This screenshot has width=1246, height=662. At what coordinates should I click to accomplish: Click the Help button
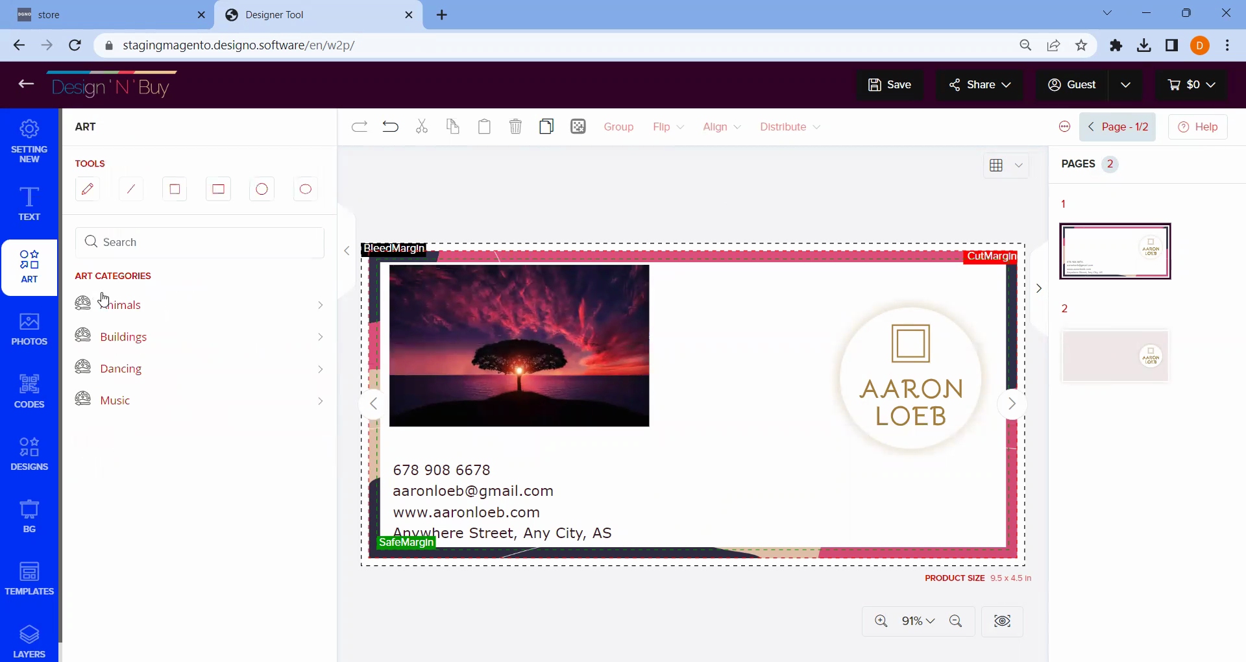click(x=1197, y=127)
